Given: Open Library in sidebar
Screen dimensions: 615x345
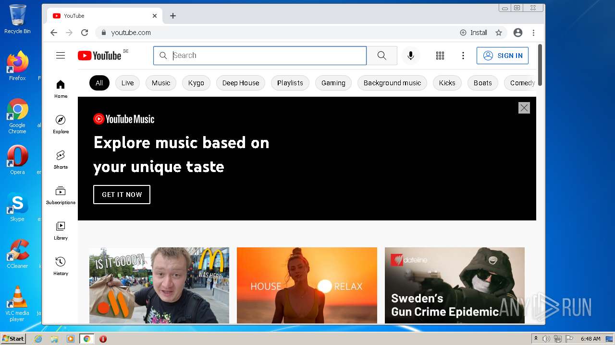Looking at the screenshot, I should [x=61, y=231].
